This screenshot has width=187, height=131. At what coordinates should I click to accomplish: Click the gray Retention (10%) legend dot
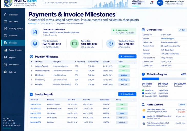pos(143,96)
